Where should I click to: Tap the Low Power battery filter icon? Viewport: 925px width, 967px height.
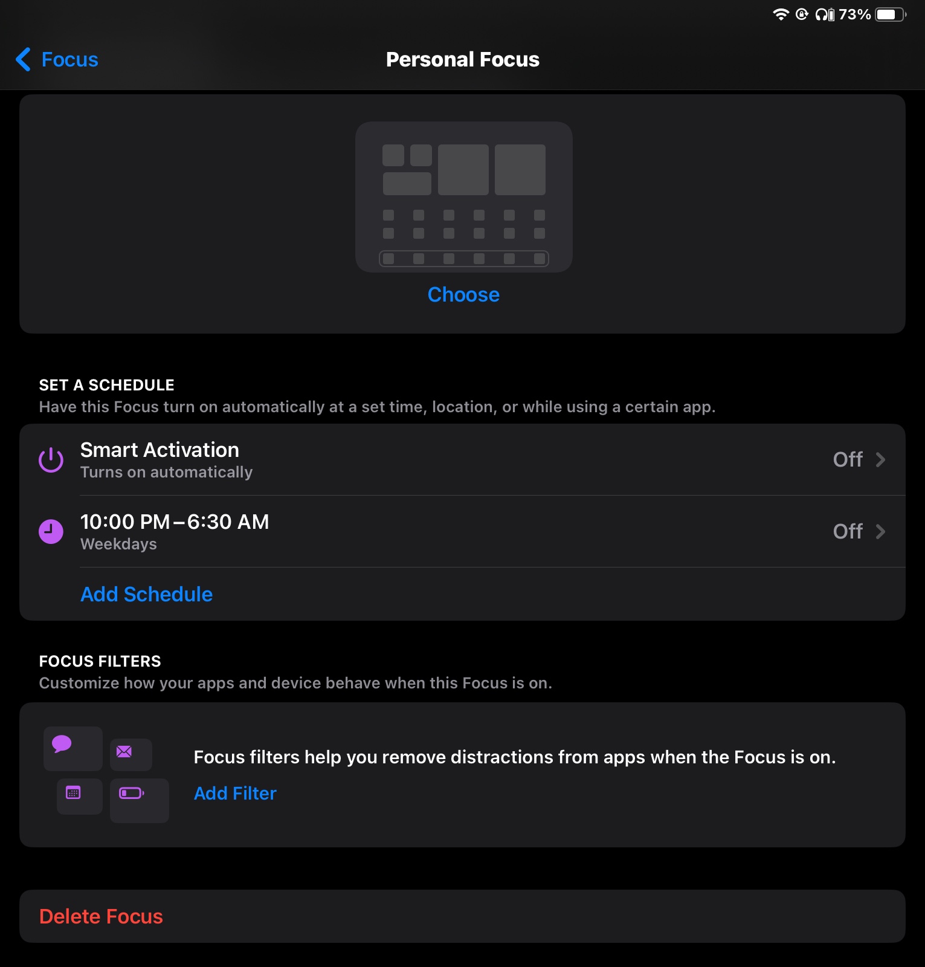pyautogui.click(x=131, y=793)
